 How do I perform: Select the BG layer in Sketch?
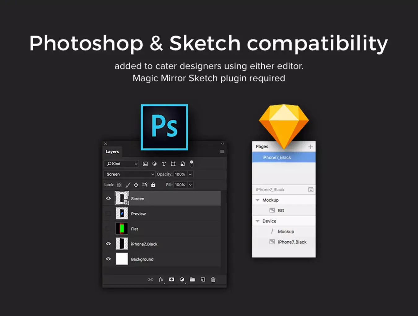284,211
